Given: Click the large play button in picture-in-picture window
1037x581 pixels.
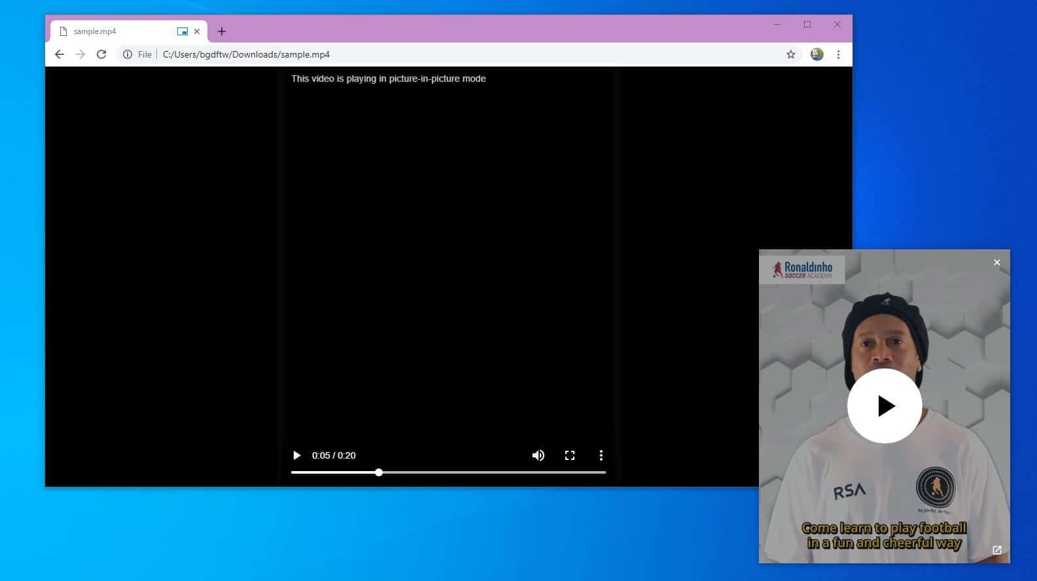Looking at the screenshot, I should coord(885,406).
